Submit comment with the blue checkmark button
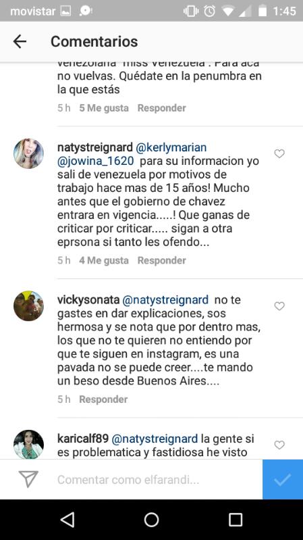Screen dimensions: 303x540 283,479
